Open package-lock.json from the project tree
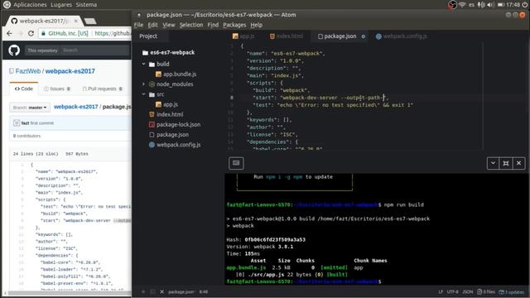 (175, 125)
